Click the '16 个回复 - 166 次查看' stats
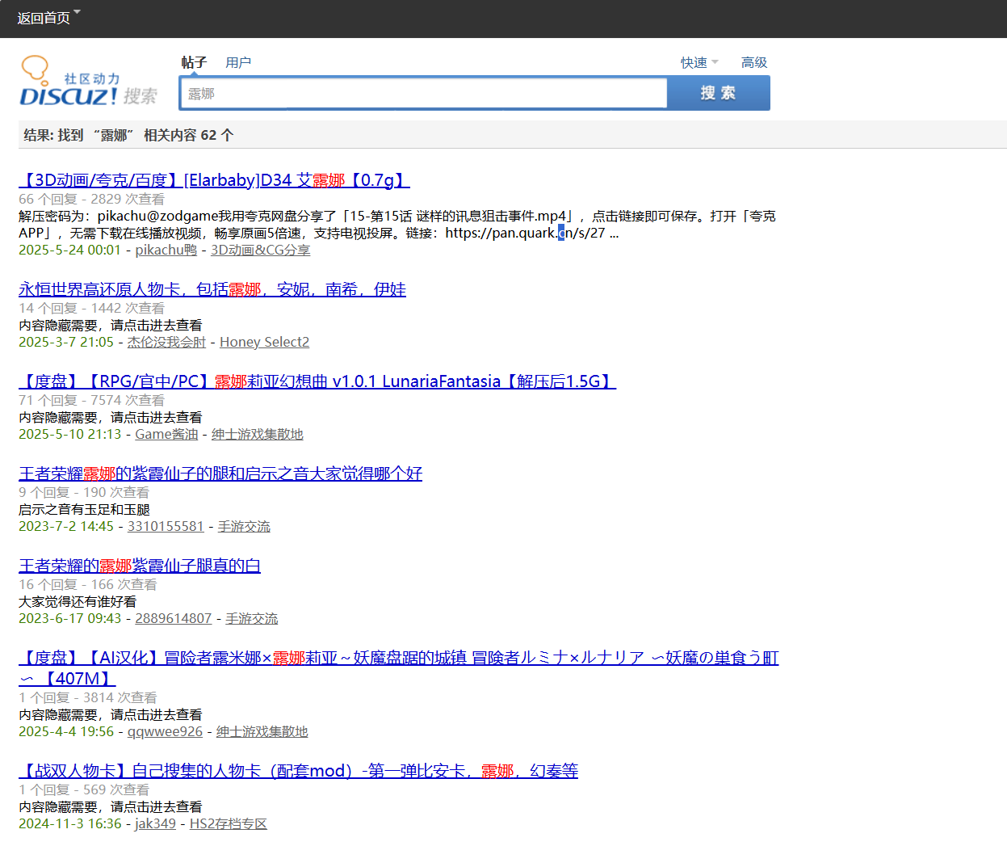 point(88,585)
